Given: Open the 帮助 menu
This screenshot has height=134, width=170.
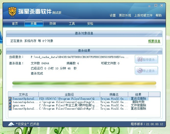Looking at the screenshot, I should point(159,16).
